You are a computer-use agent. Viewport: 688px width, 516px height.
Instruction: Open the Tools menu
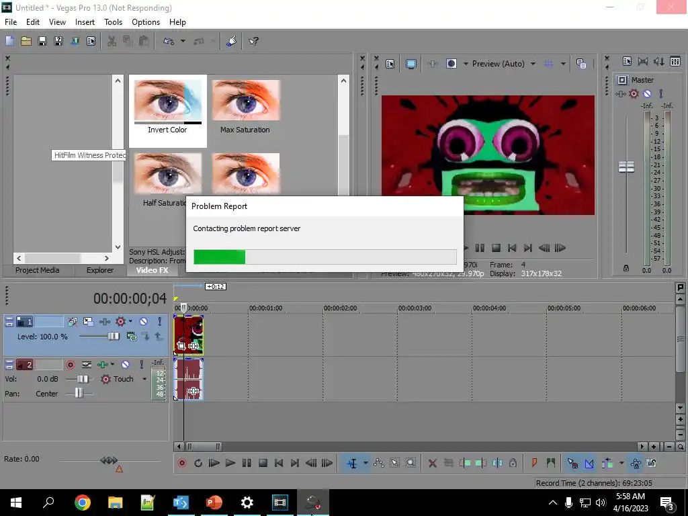point(113,22)
